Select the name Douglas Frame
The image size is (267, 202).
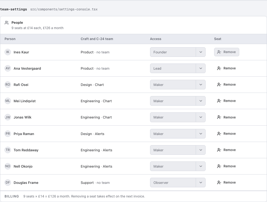26,183
